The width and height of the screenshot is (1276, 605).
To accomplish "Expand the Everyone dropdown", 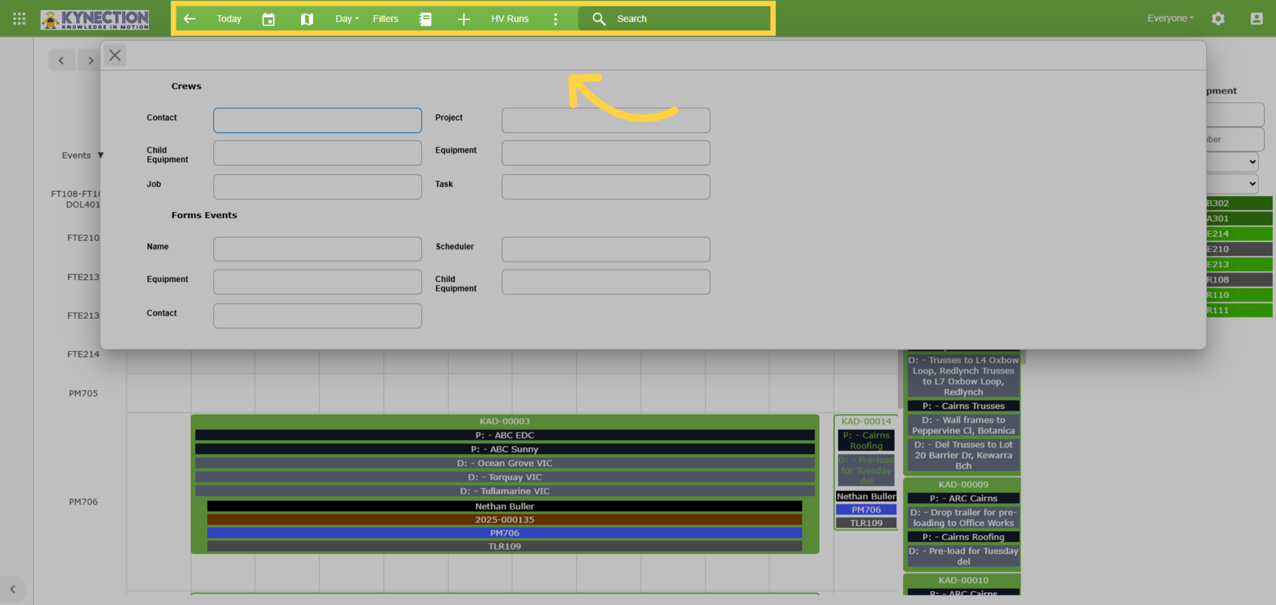I will click(1170, 18).
